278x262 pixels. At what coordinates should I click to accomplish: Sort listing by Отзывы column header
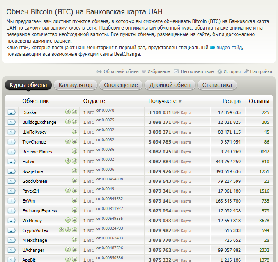pyautogui.click(x=259, y=101)
